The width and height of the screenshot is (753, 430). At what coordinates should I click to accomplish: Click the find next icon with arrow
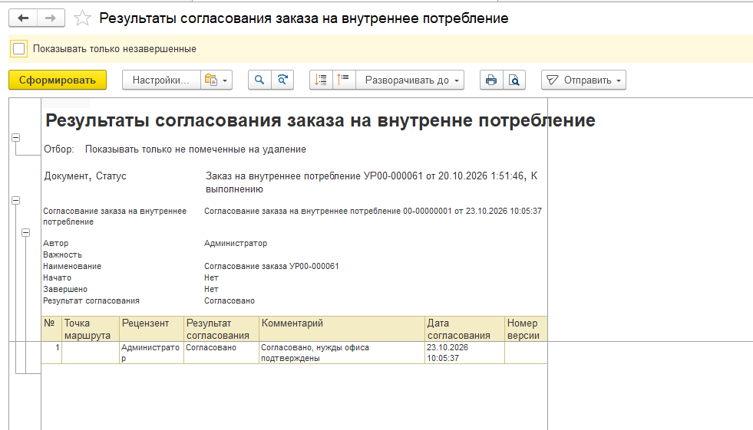[x=282, y=80]
